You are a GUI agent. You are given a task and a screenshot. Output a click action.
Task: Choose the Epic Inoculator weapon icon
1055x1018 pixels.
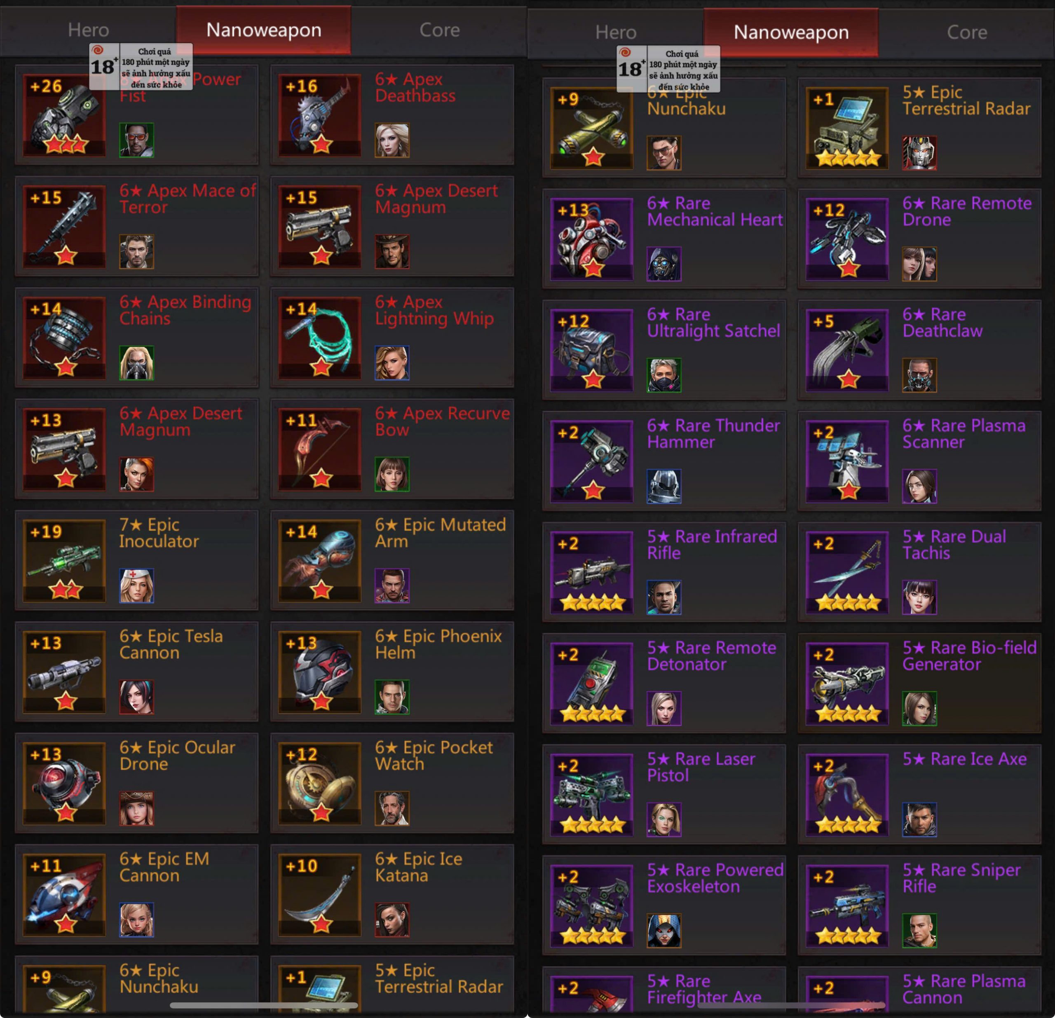pos(64,561)
